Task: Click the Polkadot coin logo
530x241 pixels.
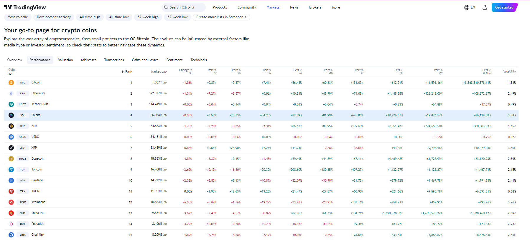Action: 11,224
